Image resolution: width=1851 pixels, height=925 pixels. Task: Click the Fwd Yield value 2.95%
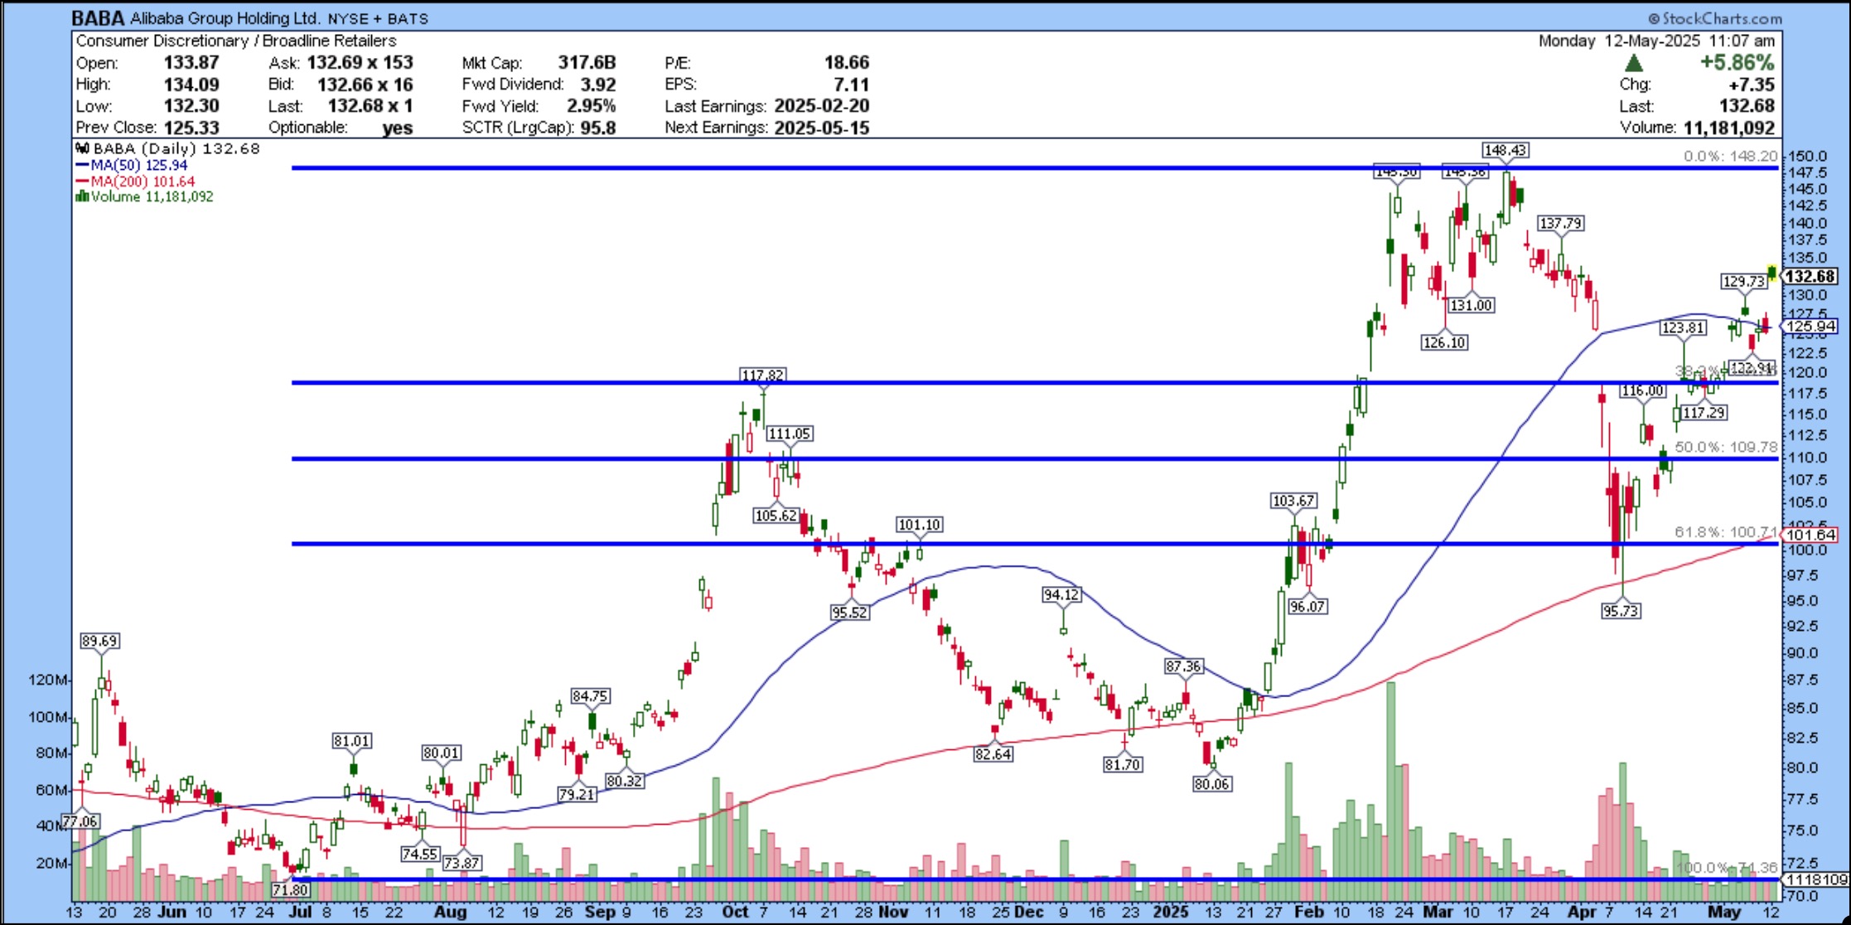pyautogui.click(x=592, y=105)
